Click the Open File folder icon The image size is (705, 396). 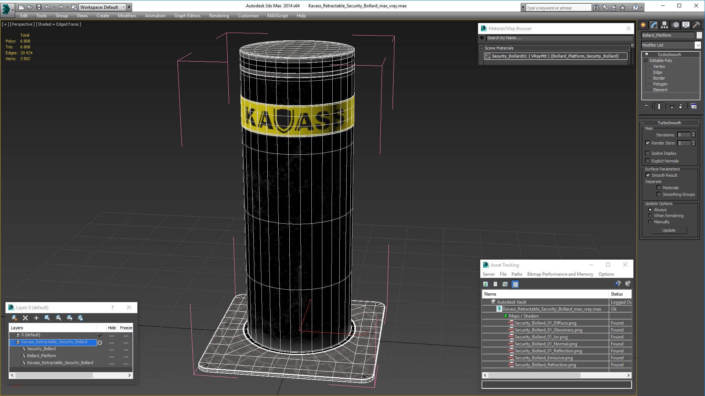30,7
